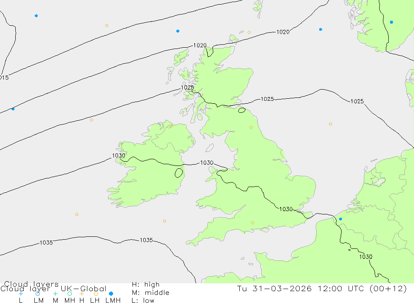Select the orange marker in Celtic Sea south of Ireland

click(x=164, y=221)
